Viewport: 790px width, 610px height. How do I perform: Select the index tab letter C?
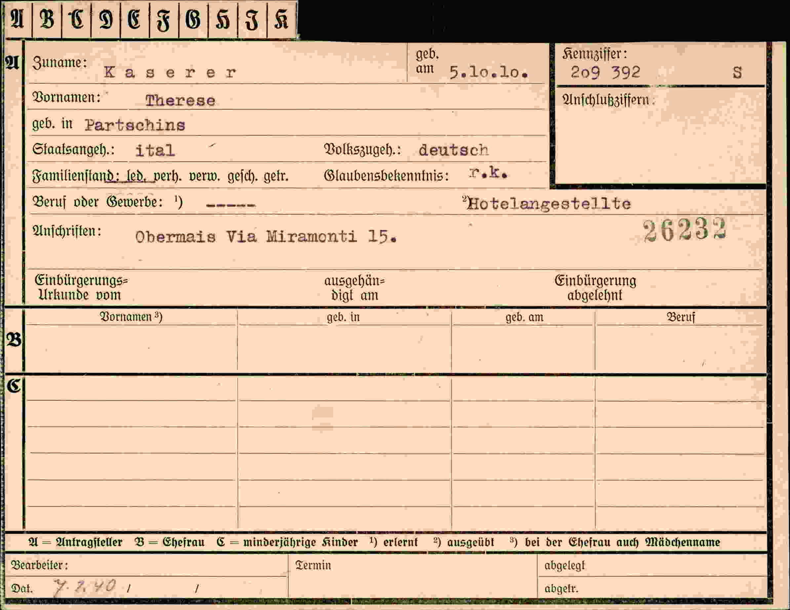(76, 19)
